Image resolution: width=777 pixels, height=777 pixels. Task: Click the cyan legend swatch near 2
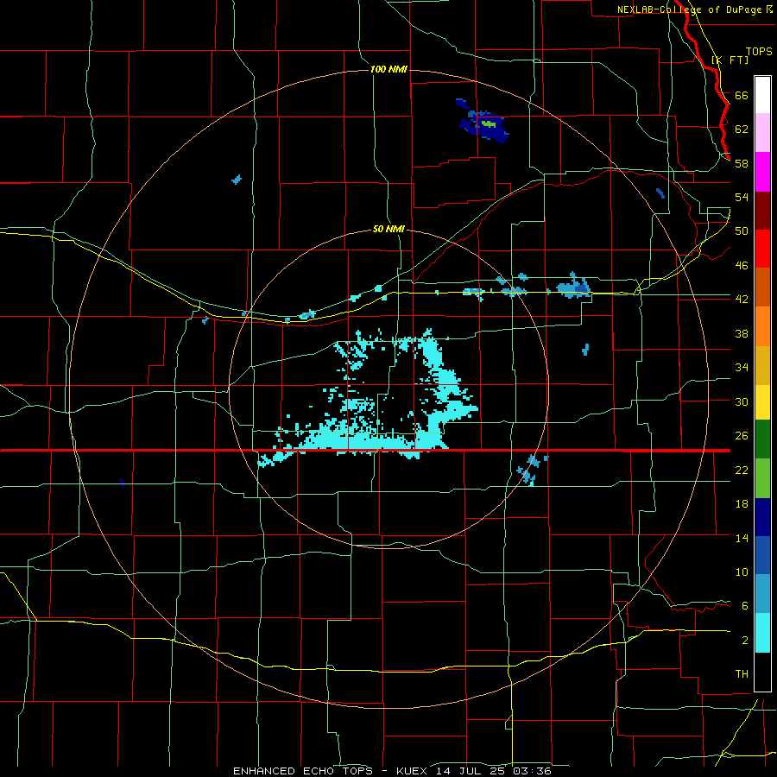pos(762,633)
